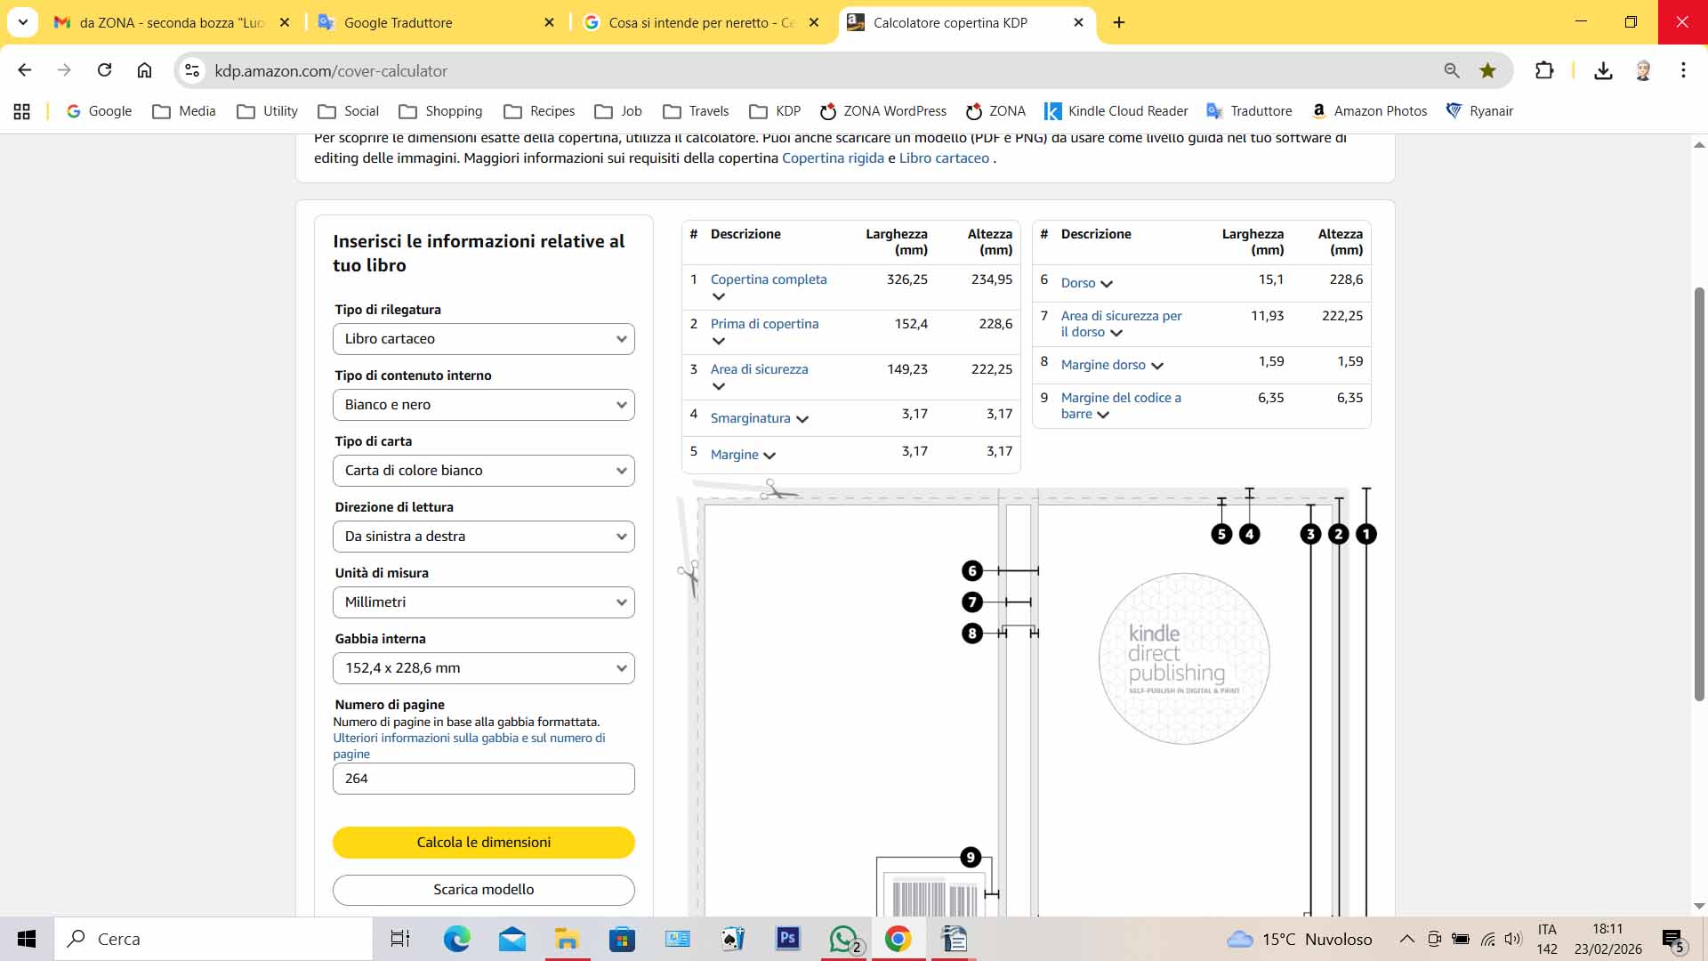Switch to the Google Traduttore tab
This screenshot has width=1708, height=961.
coord(398,23)
